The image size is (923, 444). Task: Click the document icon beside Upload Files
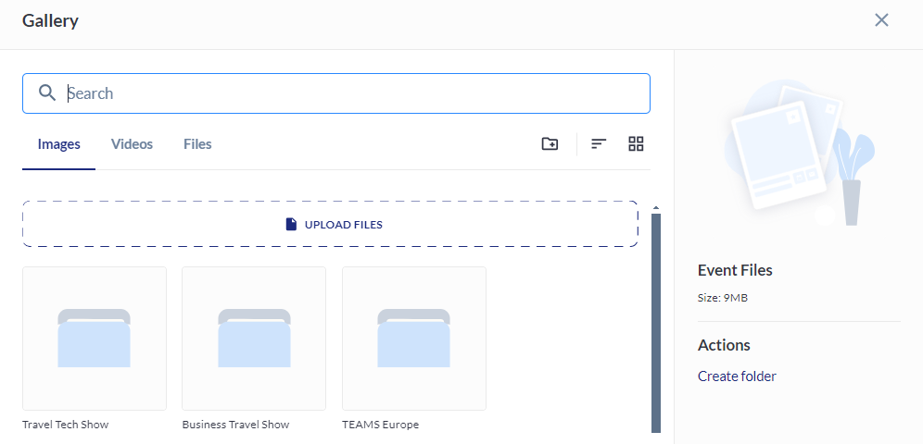point(291,224)
